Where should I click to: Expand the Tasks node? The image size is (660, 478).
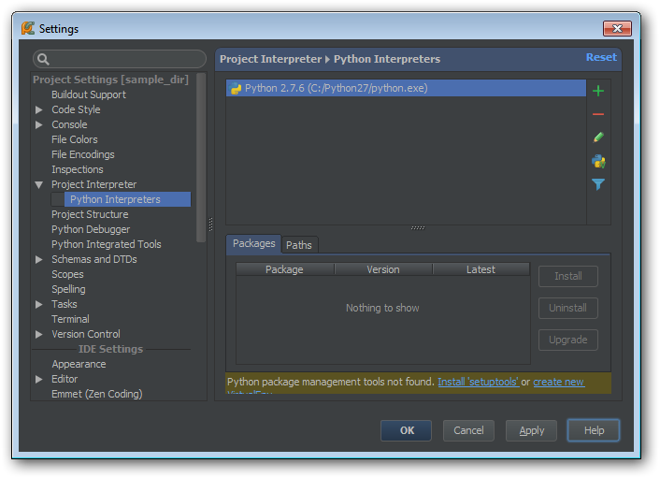point(39,304)
